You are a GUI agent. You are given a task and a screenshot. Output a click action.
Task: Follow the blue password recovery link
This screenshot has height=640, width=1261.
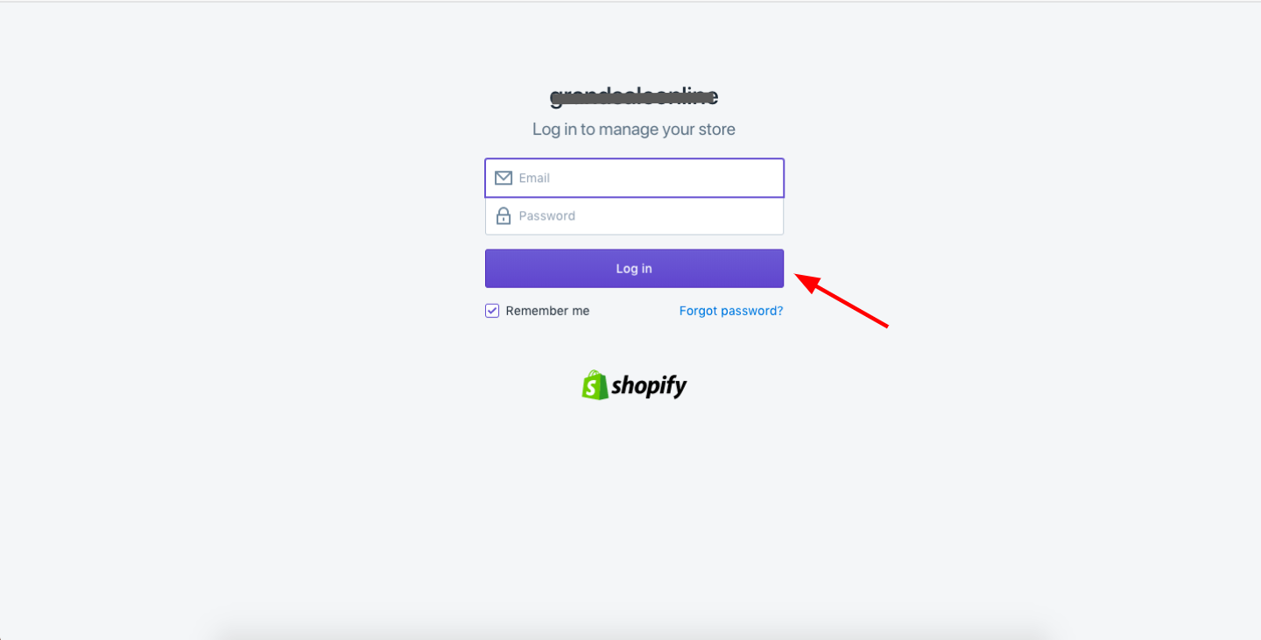[x=731, y=311]
